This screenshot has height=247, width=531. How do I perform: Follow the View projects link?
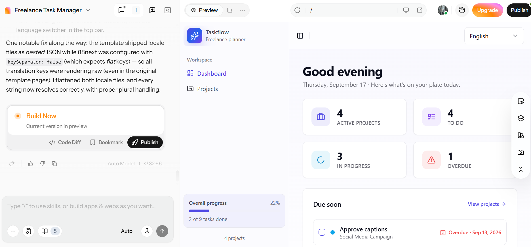(x=487, y=204)
